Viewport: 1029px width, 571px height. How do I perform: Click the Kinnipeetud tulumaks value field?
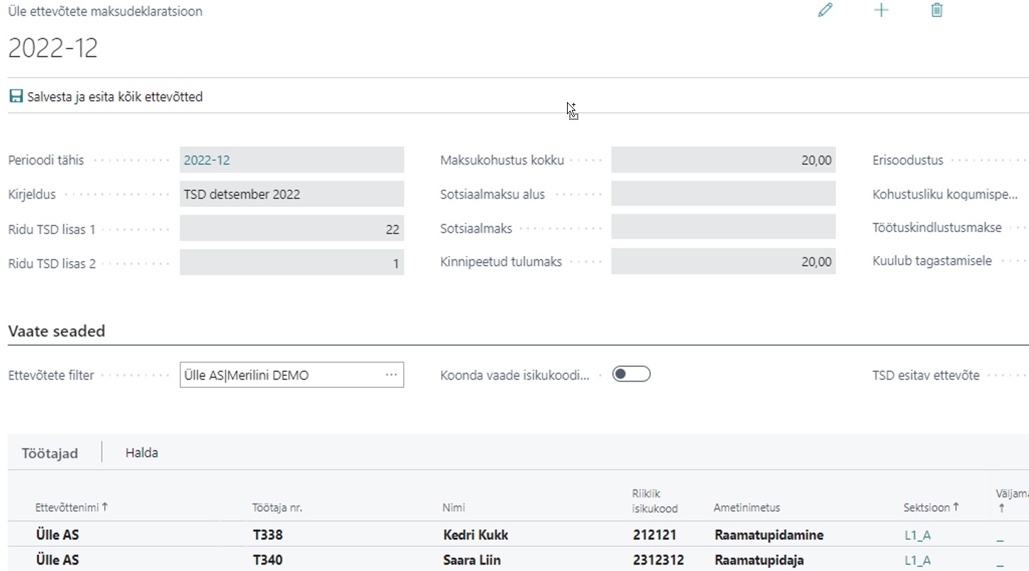[723, 262]
